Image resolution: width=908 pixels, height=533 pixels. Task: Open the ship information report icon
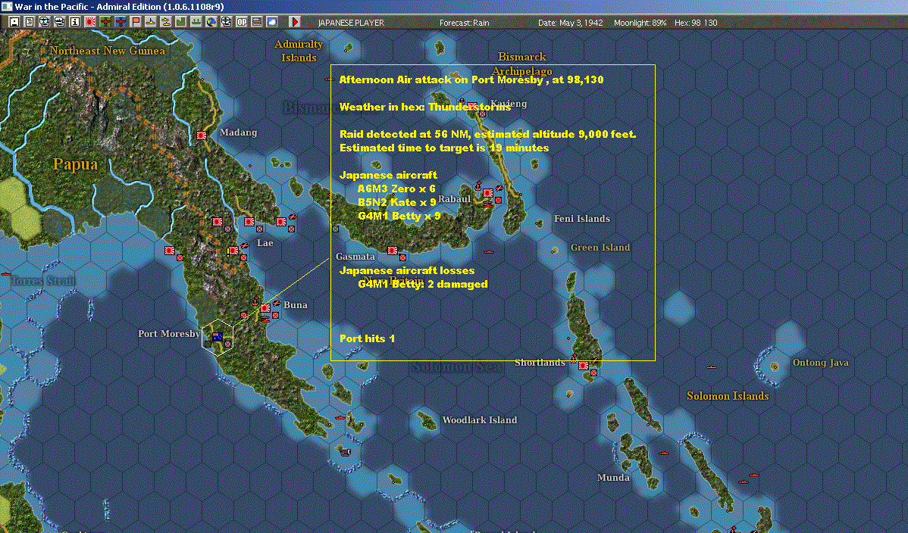(x=59, y=22)
